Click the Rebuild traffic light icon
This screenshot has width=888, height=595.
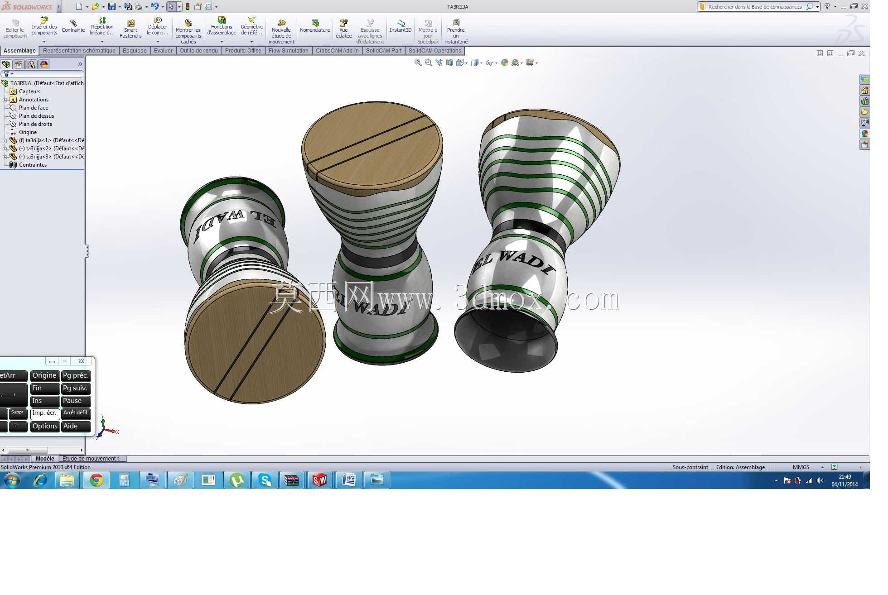click(188, 6)
